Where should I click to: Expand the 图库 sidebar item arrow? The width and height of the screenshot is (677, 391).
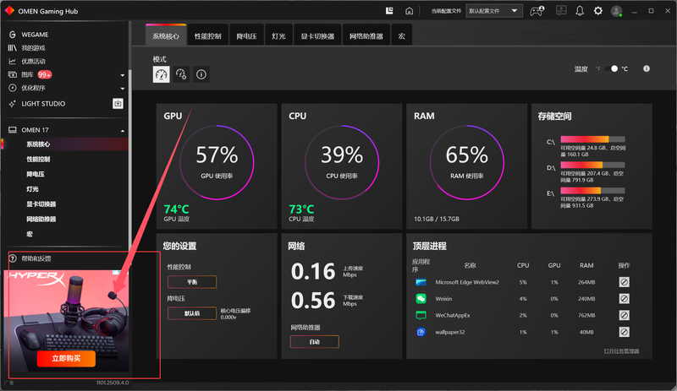coord(123,75)
